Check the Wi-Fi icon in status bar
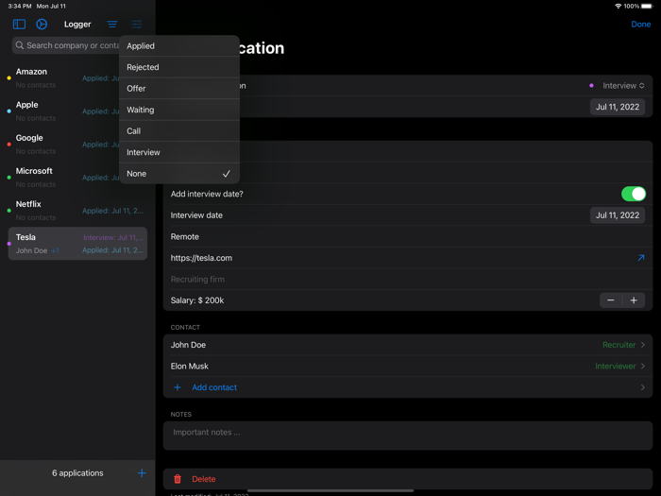661x496 pixels. (618, 6)
